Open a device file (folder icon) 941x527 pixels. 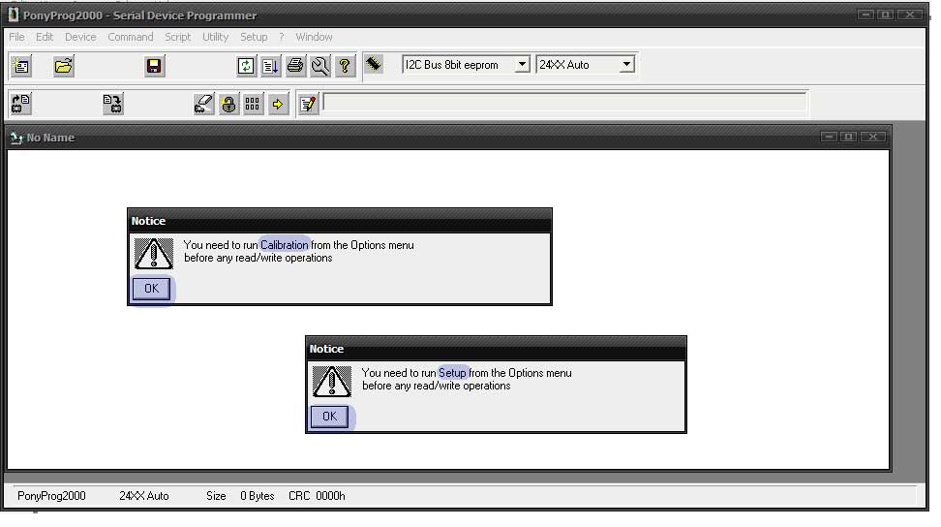coord(64,66)
